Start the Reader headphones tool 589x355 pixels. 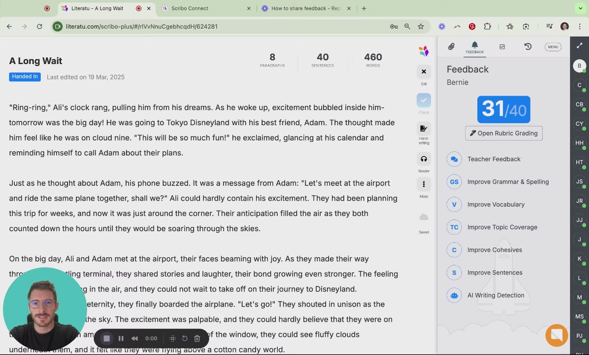(424, 159)
